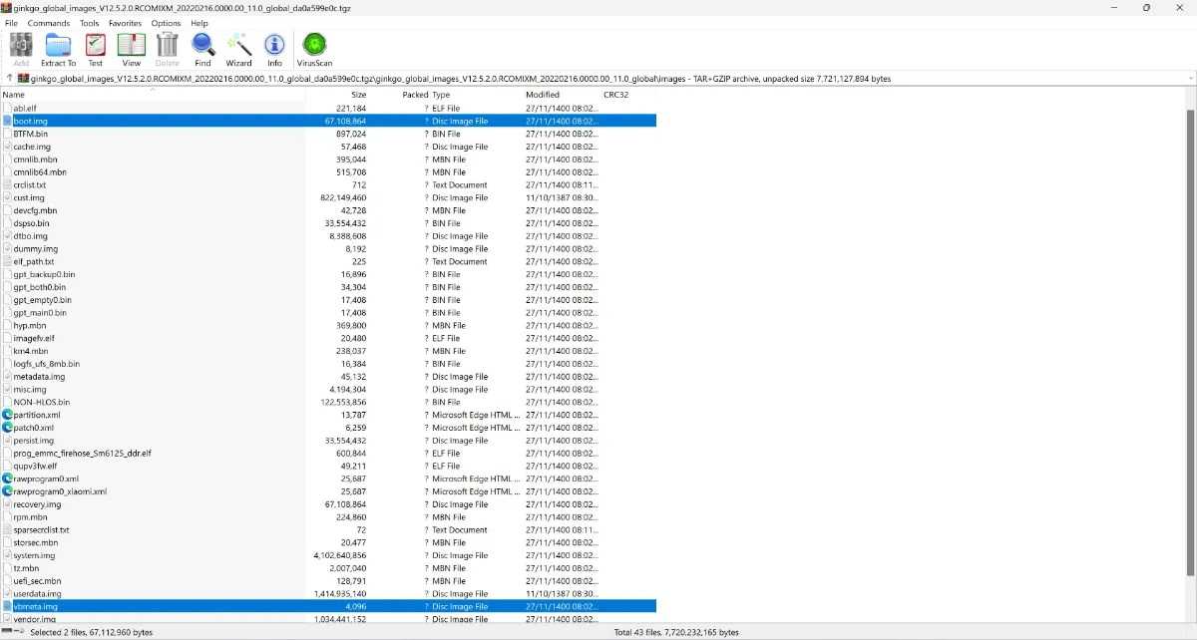Open the Extract To tool

coord(58,49)
